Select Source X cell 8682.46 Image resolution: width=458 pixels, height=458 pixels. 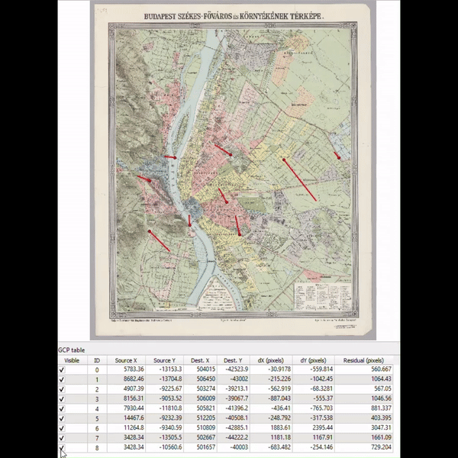tap(134, 379)
